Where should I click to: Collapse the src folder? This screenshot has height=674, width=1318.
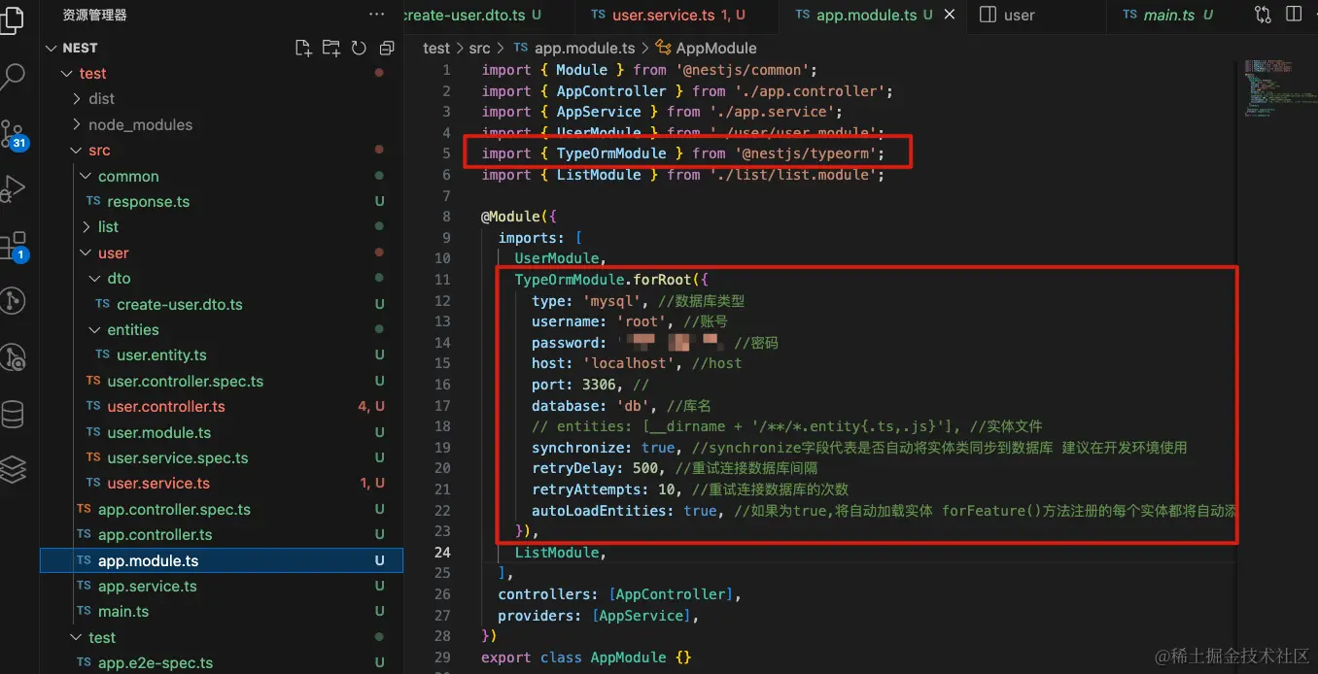pyautogui.click(x=77, y=151)
